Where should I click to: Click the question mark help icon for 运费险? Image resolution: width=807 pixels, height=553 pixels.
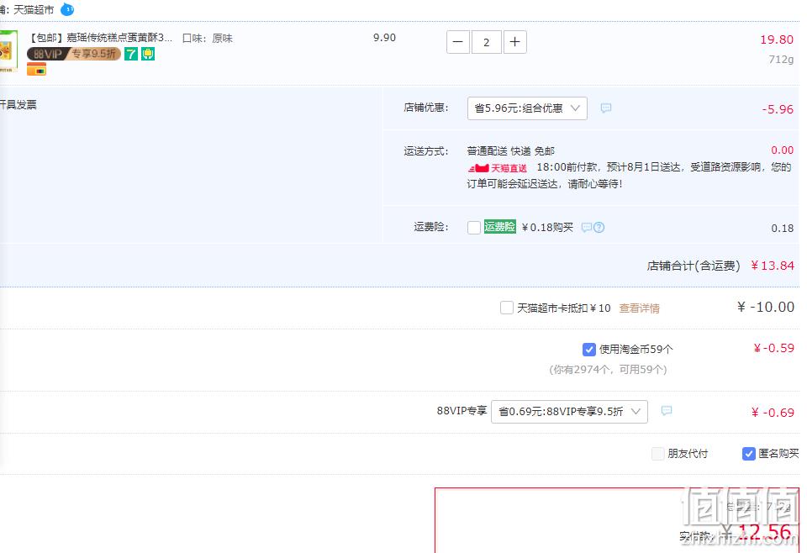599,228
